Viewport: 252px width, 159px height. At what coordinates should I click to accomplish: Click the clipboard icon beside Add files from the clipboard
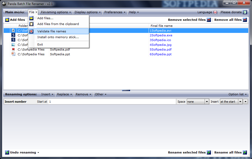31,24
